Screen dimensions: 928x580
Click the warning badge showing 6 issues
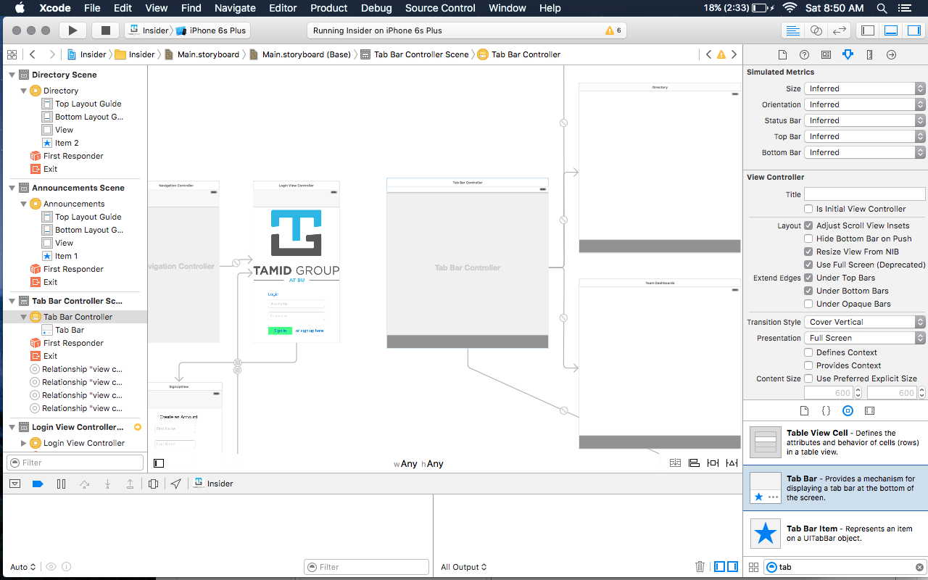pos(613,30)
